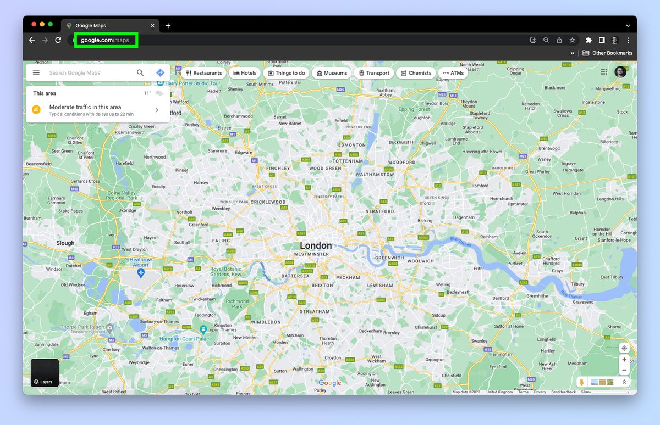
Task: Click your Google profile avatar
Action: tap(620, 72)
